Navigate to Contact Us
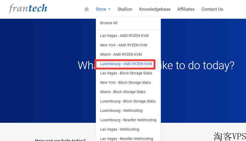Screen dimensions: 246x141 212,9
